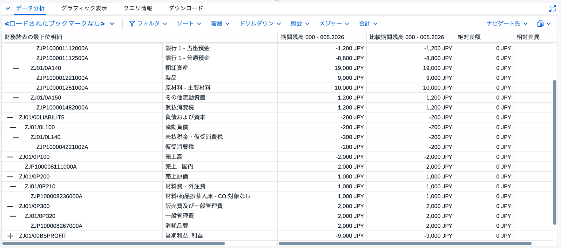Image resolution: width=561 pixels, height=248 pixels.
Task: Collapse the ZJ01/0P200 売上原価 node
Action: pyautogui.click(x=10, y=176)
